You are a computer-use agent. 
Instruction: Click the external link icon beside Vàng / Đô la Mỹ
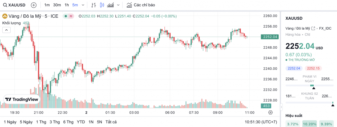click(x=313, y=28)
